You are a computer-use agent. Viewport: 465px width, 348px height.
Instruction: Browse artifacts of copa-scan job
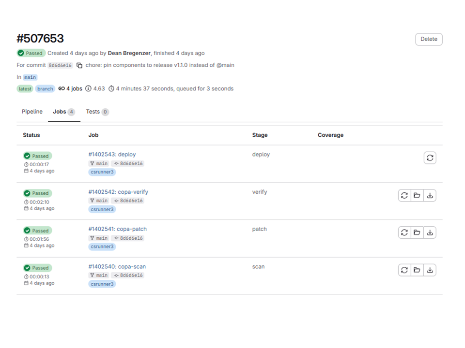tap(417, 270)
